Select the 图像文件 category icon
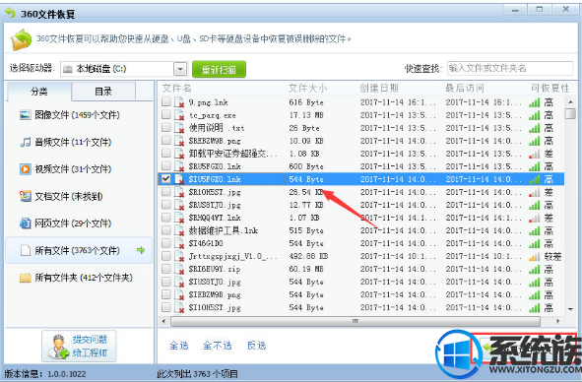 pyautogui.click(x=25, y=115)
